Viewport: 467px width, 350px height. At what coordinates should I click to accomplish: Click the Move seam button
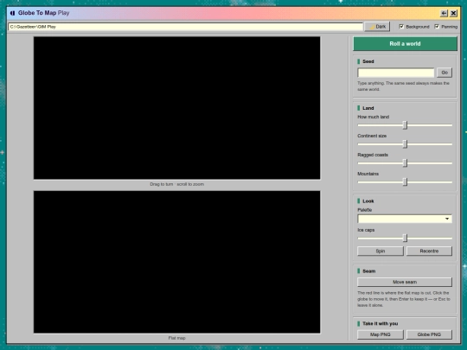pos(405,282)
